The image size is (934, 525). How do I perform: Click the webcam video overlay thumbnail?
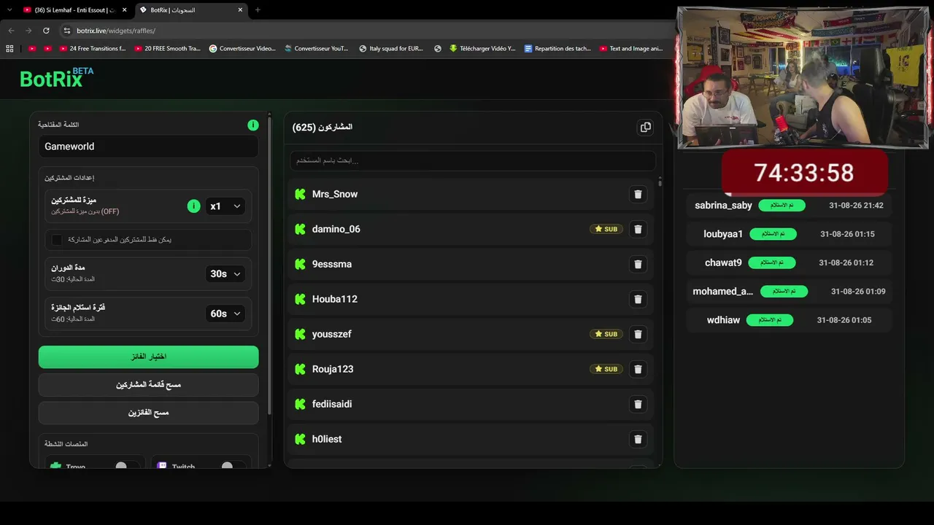click(803, 78)
